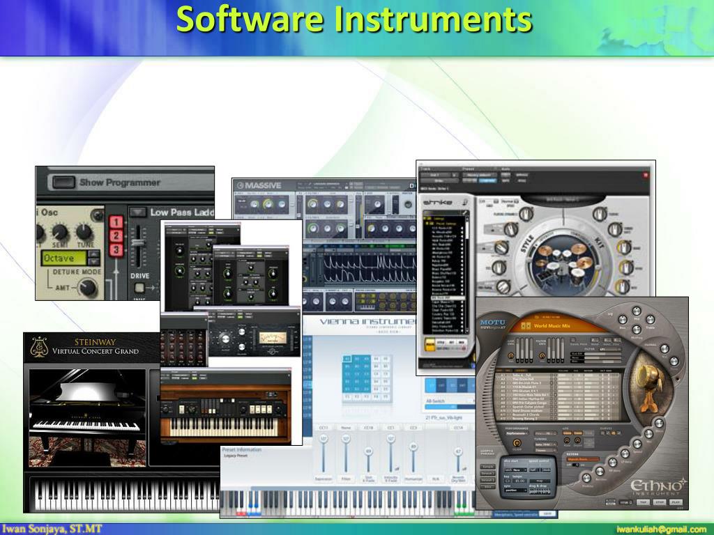Click the Steinway grand piano picture
This screenshot has height=535, width=714.
pyautogui.click(x=87, y=417)
